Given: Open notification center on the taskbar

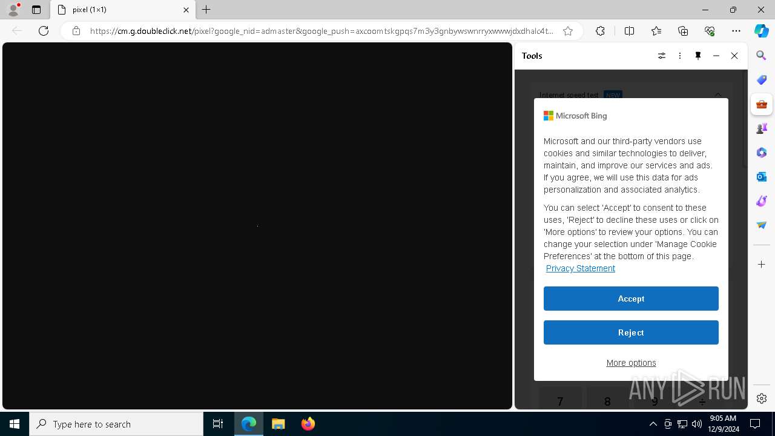Looking at the screenshot, I should pos(755,424).
